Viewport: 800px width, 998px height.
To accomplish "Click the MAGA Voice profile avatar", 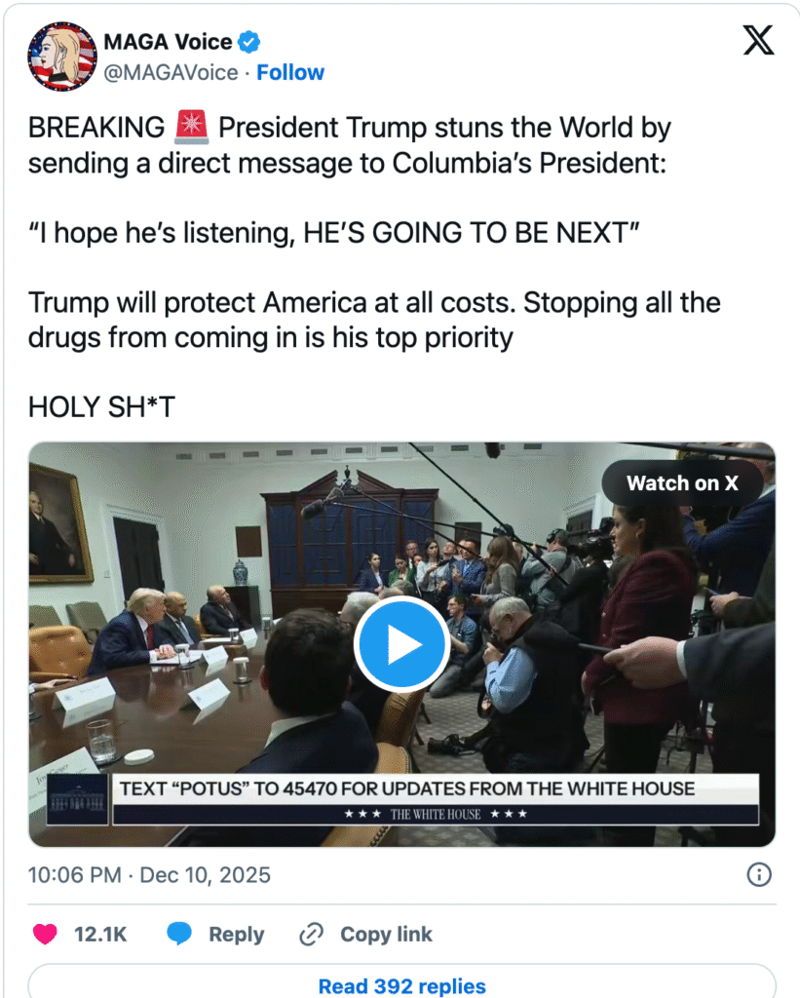I will [61, 56].
